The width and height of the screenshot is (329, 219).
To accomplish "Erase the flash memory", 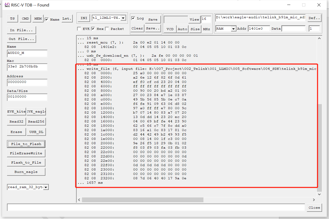I will (x=16, y=132).
